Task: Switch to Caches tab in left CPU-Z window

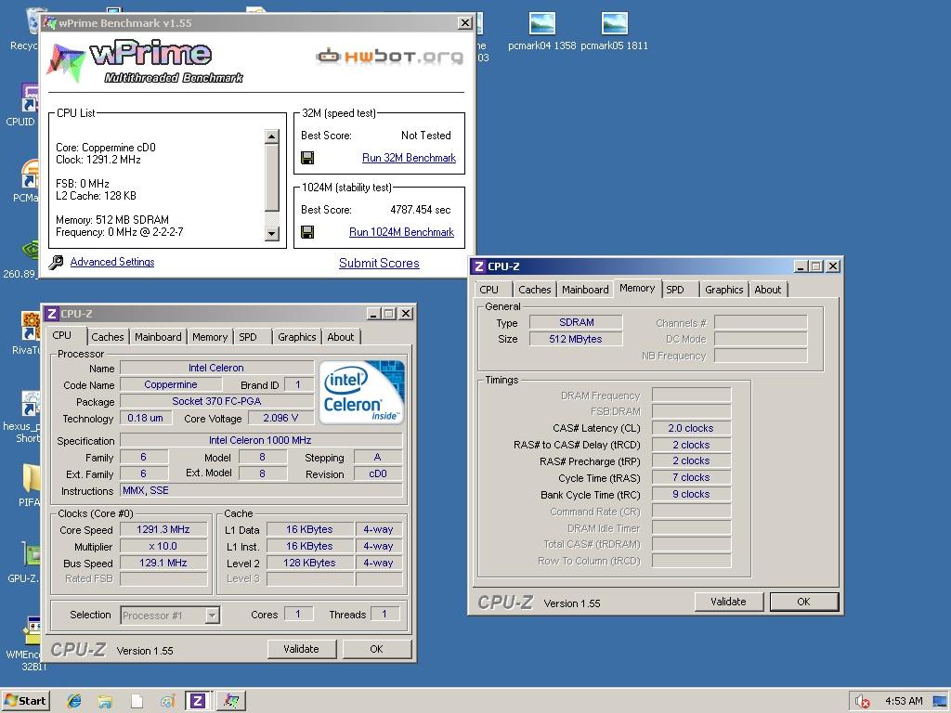Action: click(x=108, y=337)
